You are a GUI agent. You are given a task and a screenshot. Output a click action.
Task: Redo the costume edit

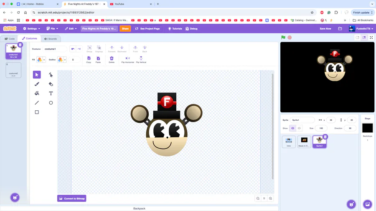(x=79, y=49)
